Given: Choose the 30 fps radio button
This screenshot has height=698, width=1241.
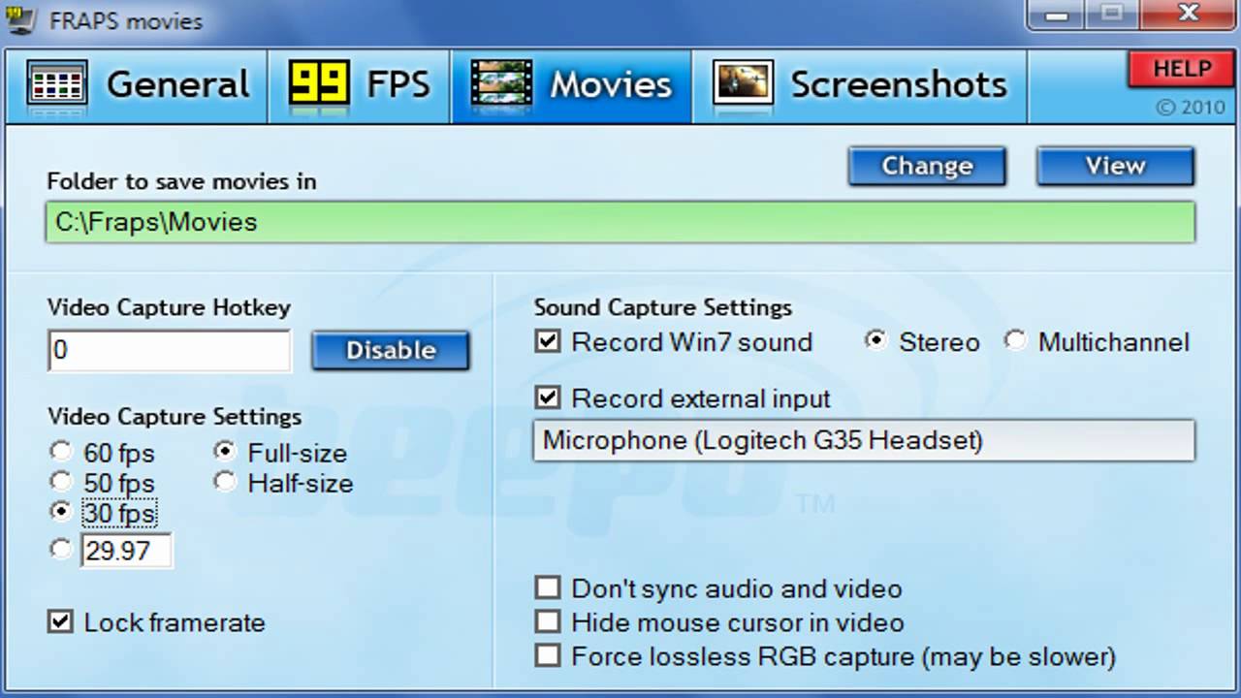Looking at the screenshot, I should click(x=62, y=512).
